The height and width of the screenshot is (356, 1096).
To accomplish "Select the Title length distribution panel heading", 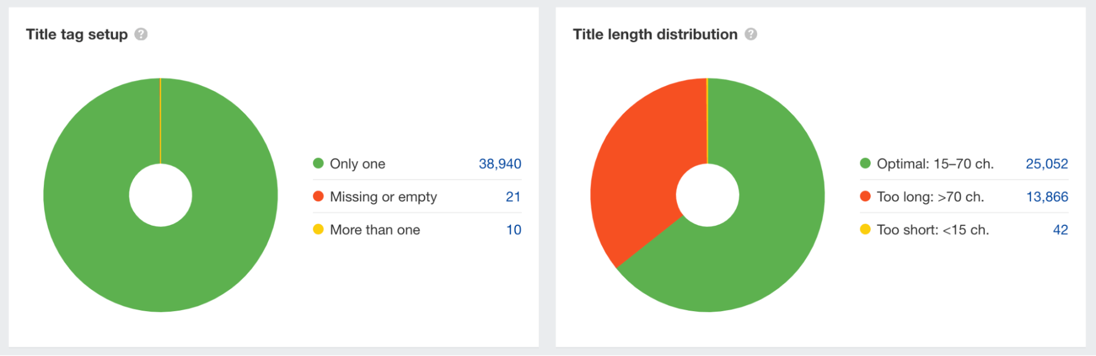I will pos(655,34).
